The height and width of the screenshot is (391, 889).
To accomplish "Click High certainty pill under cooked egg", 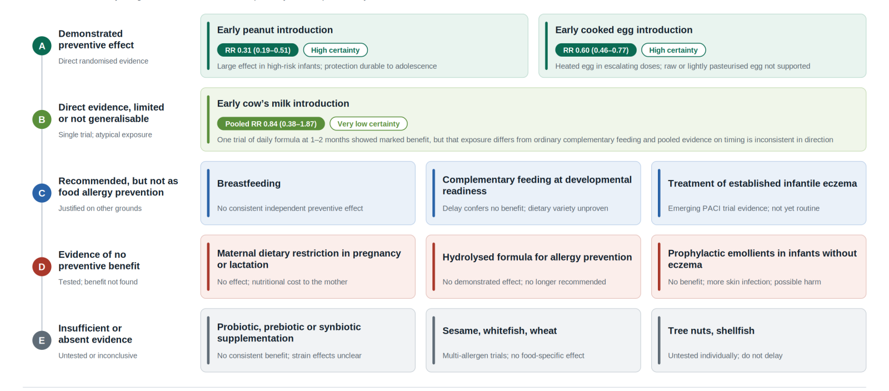I will click(x=673, y=50).
